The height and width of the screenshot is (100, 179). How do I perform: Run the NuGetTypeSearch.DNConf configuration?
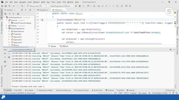click(x=76, y=6)
